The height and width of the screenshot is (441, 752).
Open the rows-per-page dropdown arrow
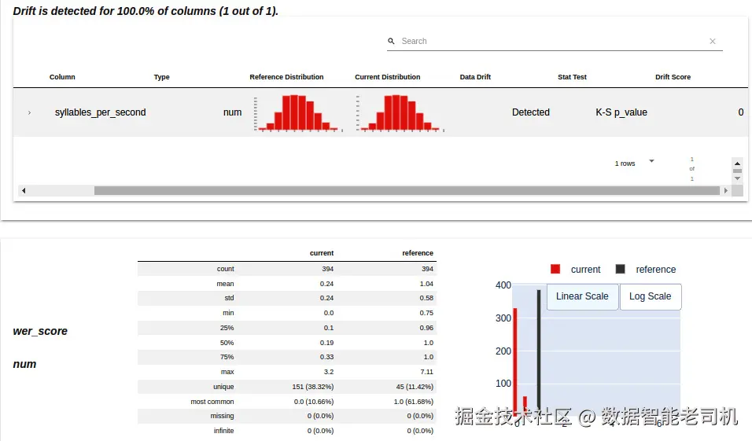click(651, 161)
